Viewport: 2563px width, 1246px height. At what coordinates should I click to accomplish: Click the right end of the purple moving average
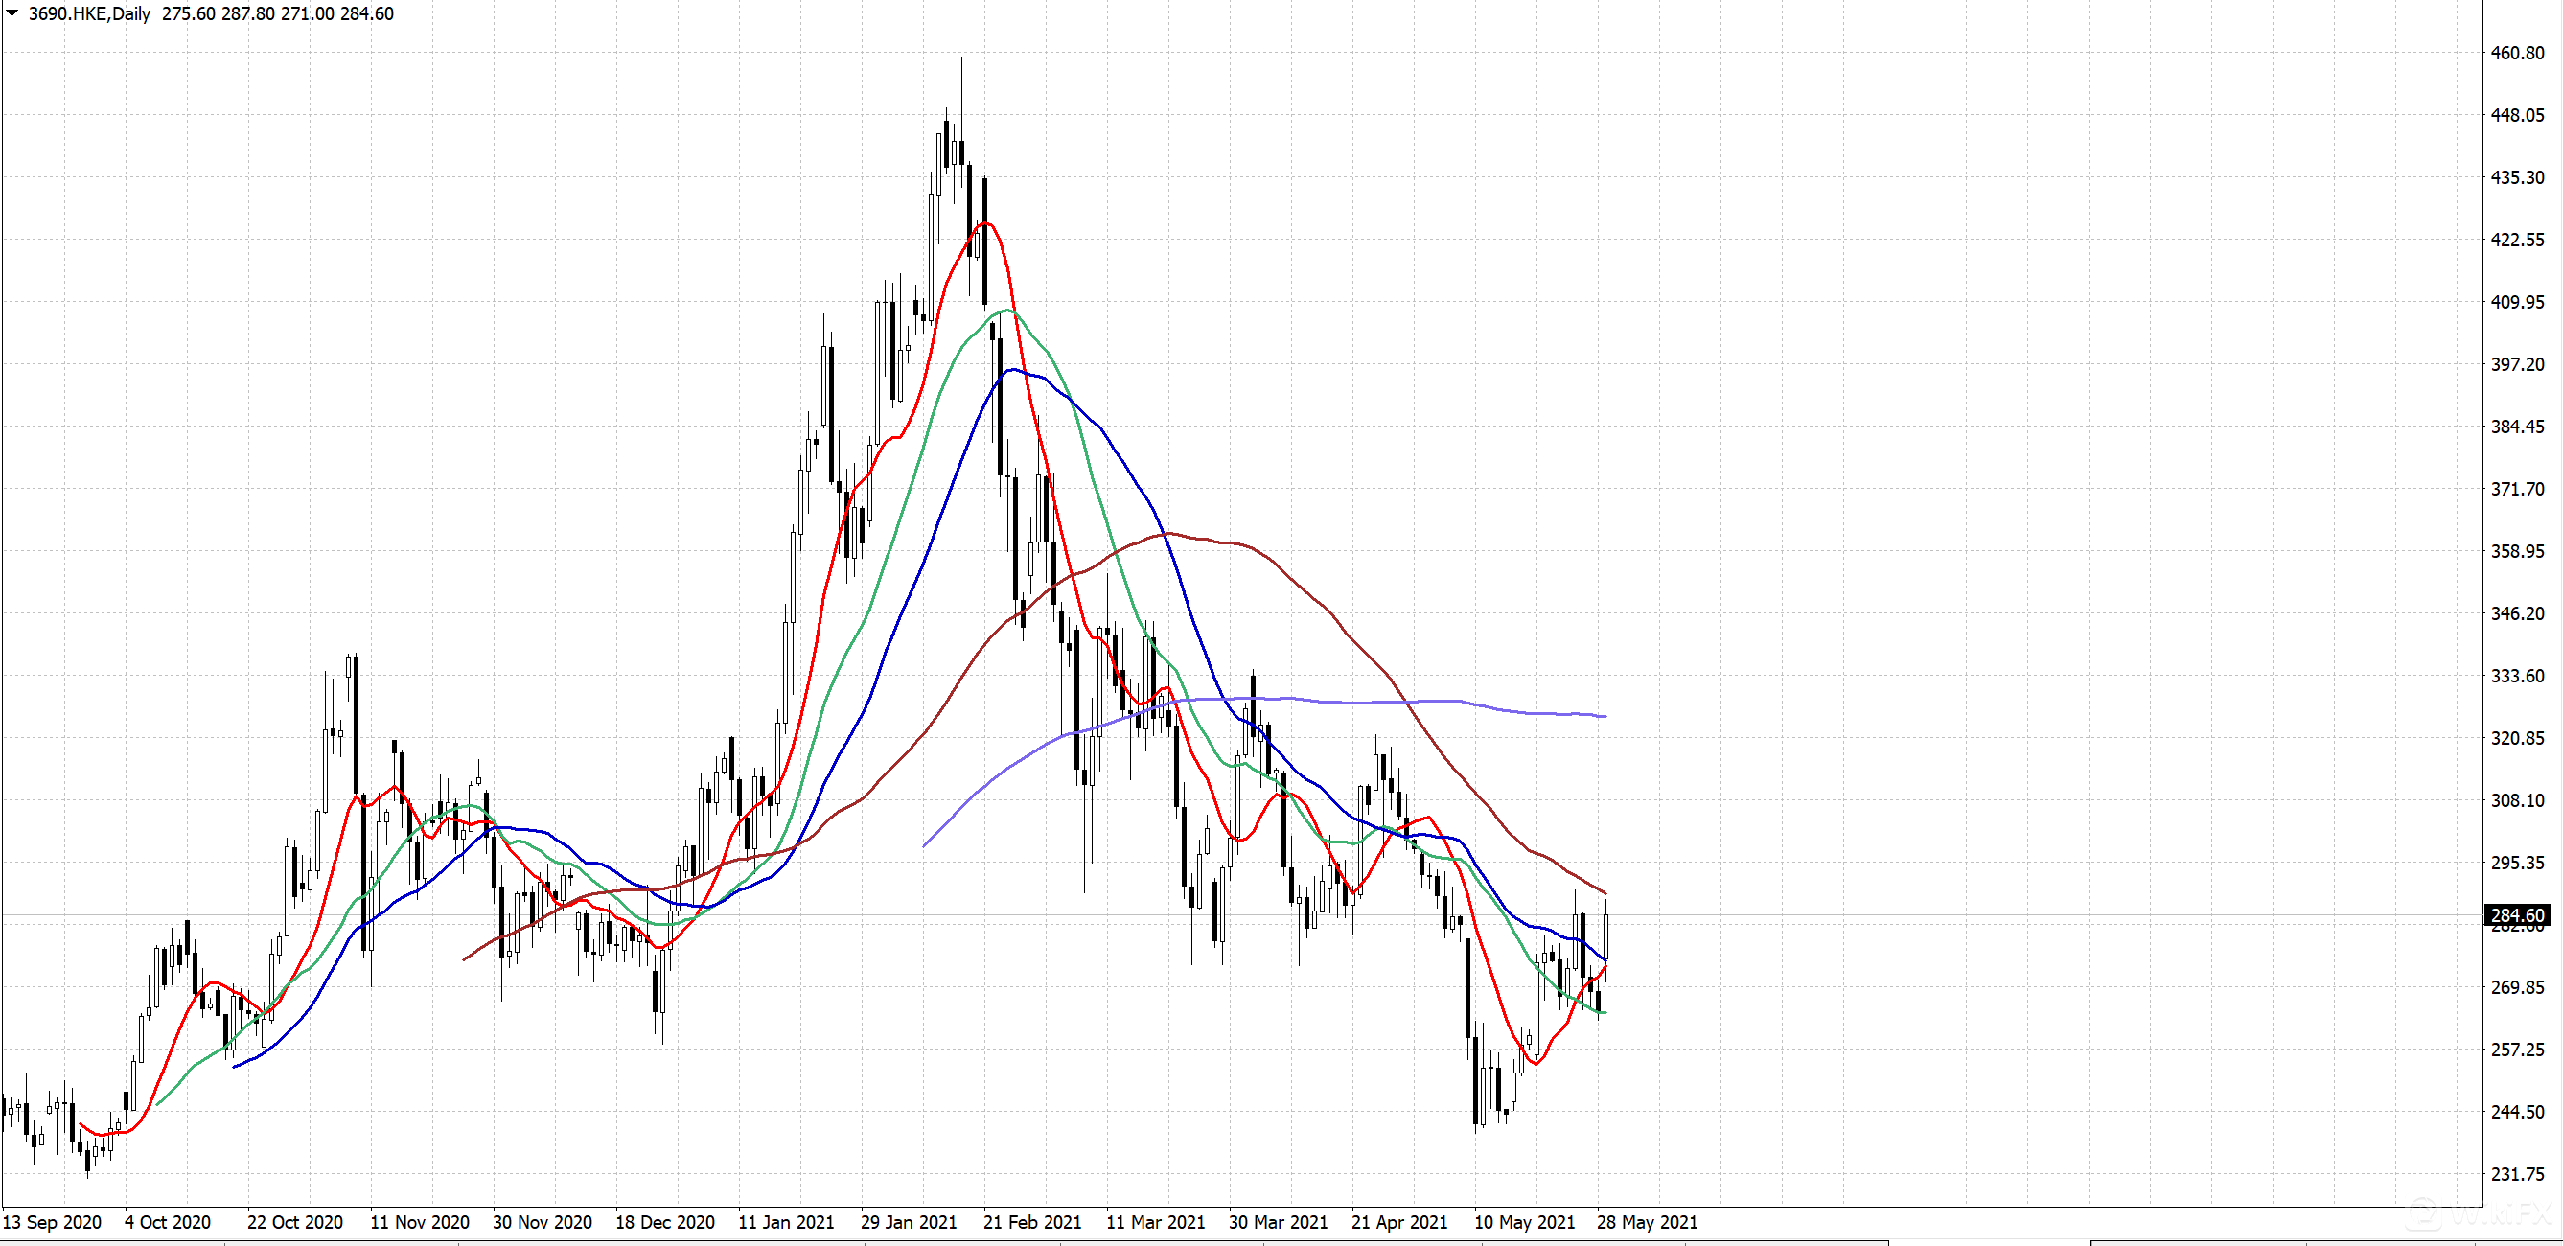(x=1604, y=716)
